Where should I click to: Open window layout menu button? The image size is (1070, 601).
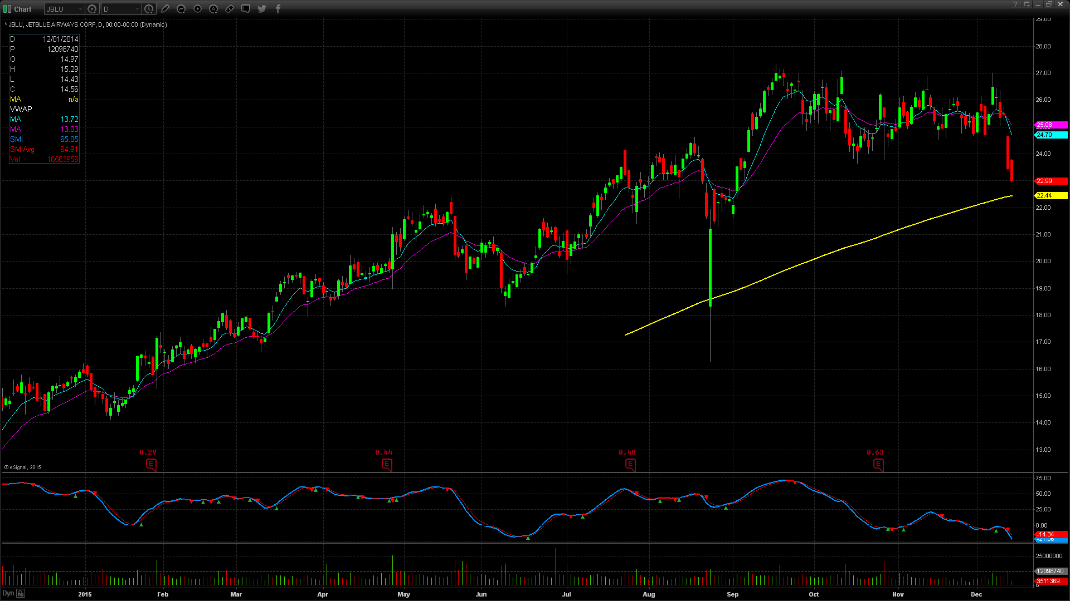point(1027,4)
